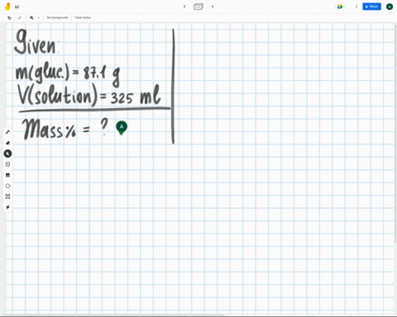This screenshot has width=397, height=317.
Task: Select the Pen drawing tool
Action: pos(7,132)
